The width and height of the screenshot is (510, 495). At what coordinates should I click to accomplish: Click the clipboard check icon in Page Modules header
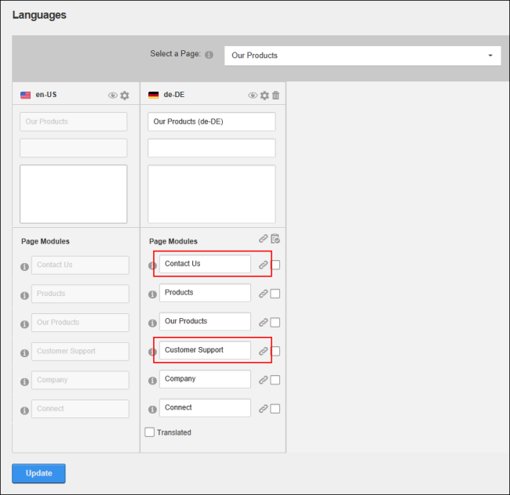pos(275,239)
